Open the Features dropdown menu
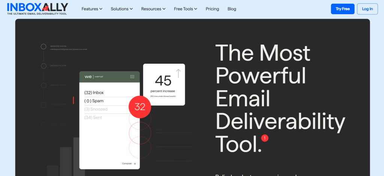384x176 pixels. point(92,9)
